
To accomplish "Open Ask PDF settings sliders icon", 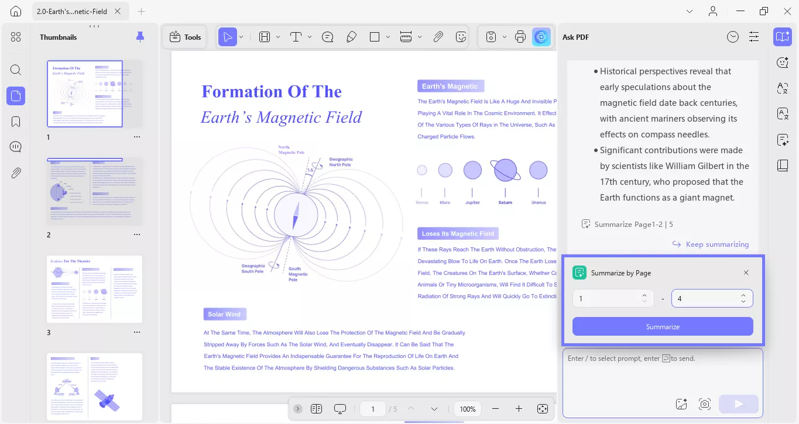I will [x=754, y=37].
